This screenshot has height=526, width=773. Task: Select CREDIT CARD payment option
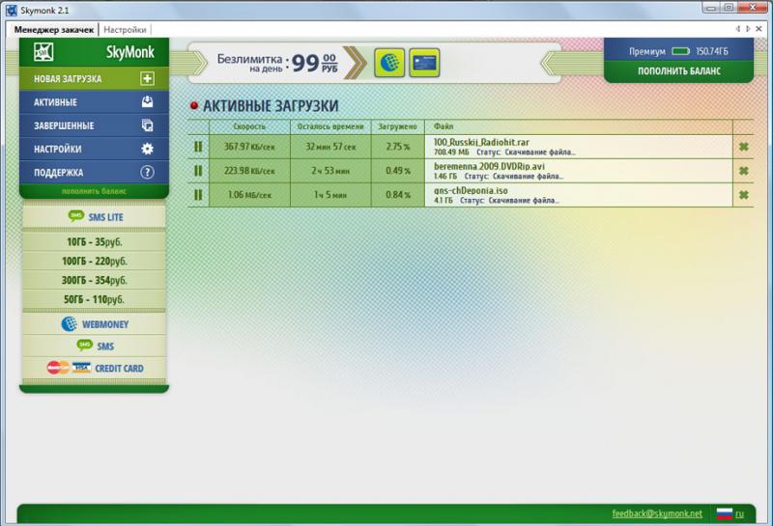pos(94,368)
